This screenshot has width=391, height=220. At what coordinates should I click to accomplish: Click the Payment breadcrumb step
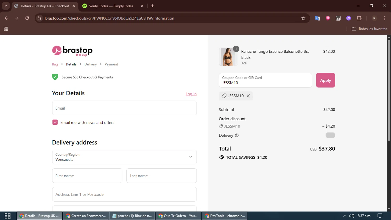[x=111, y=64]
